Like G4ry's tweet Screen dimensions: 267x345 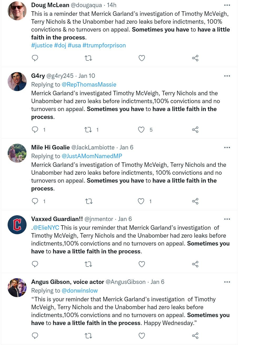142,129
